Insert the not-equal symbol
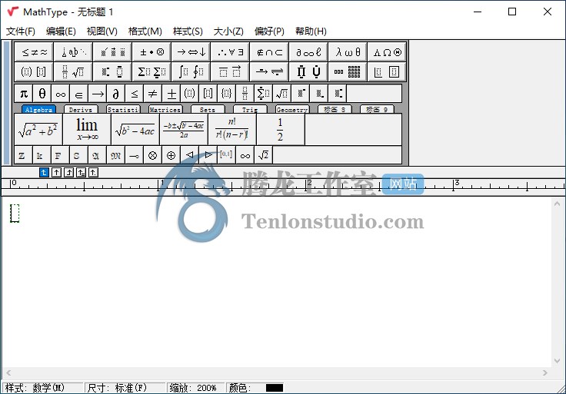 153,94
